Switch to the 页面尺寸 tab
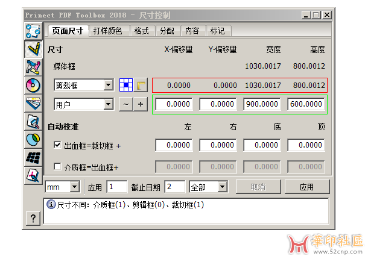The height and width of the screenshot is (256, 365). 68,31
